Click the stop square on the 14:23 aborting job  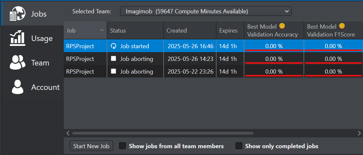113,59
